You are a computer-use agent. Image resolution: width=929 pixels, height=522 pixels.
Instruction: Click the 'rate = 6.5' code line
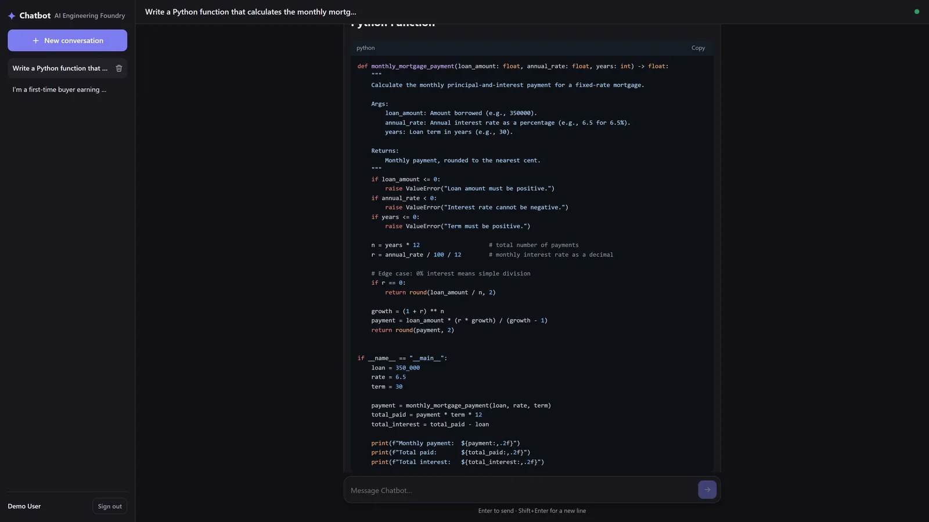tap(388, 377)
